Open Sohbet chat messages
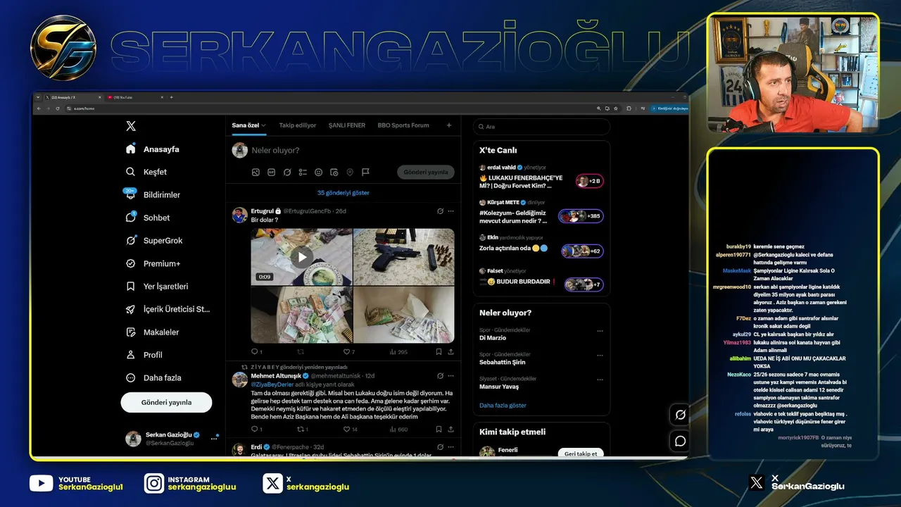 click(148, 218)
